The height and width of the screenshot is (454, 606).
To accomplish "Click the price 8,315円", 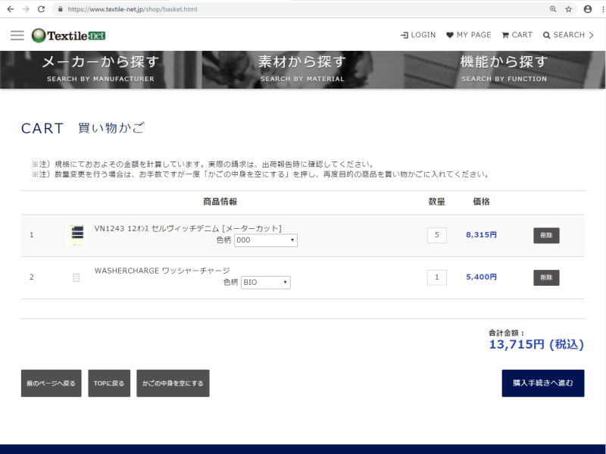I will point(481,235).
